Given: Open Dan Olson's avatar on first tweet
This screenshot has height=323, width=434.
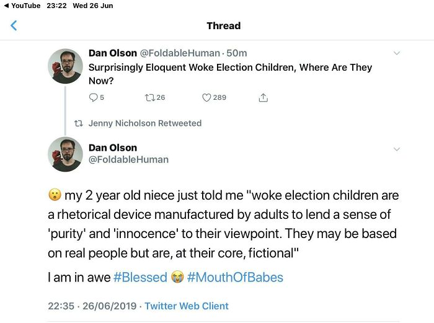Looking at the screenshot, I should pos(65,66).
